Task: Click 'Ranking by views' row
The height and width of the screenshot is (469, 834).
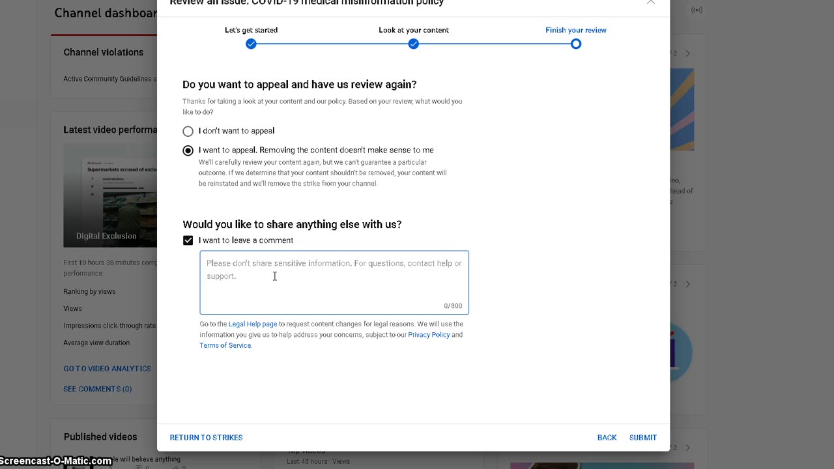Action: tap(89, 292)
